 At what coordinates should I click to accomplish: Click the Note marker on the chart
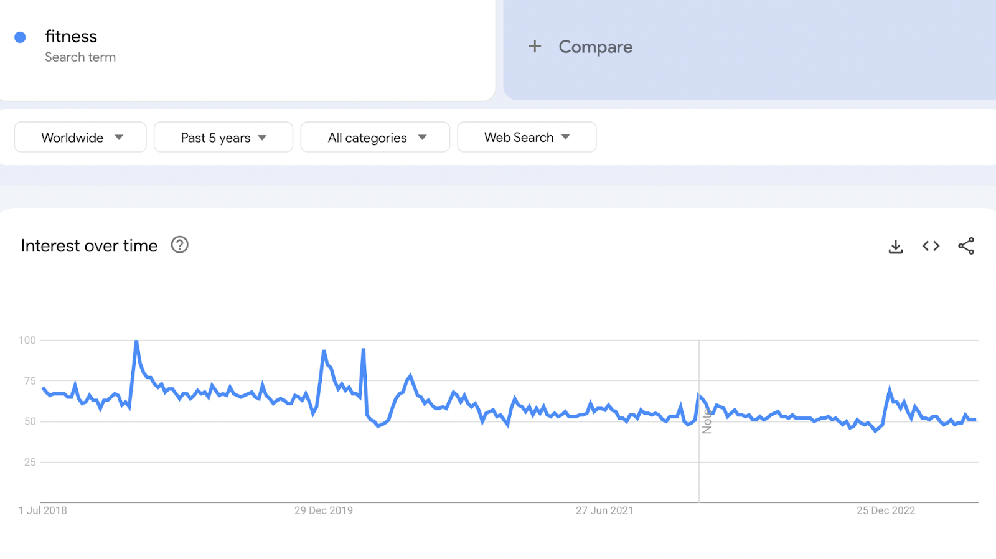(707, 421)
